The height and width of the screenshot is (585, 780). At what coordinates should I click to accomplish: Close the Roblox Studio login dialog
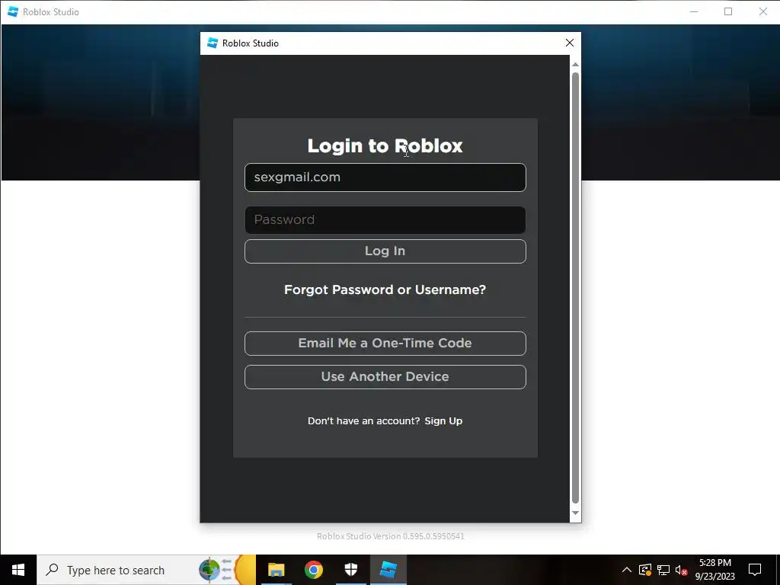click(570, 43)
